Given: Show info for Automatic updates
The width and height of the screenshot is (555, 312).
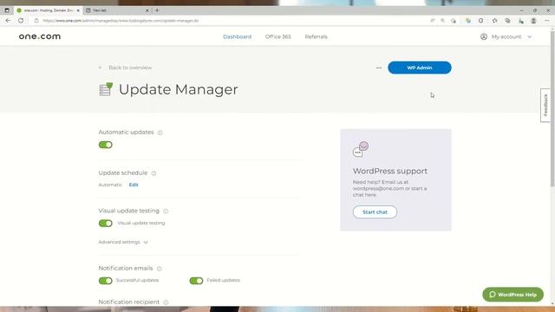Looking at the screenshot, I should click(160, 133).
